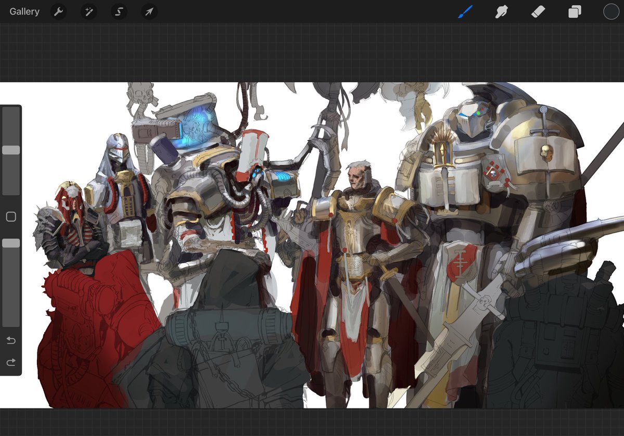This screenshot has width=624, height=436.
Task: Select the Smudge tool
Action: (501, 11)
